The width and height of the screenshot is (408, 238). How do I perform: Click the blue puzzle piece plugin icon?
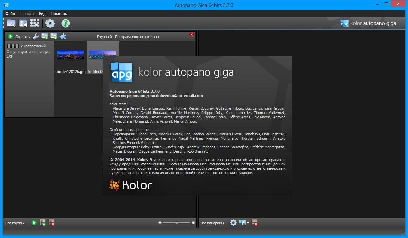(63, 36)
